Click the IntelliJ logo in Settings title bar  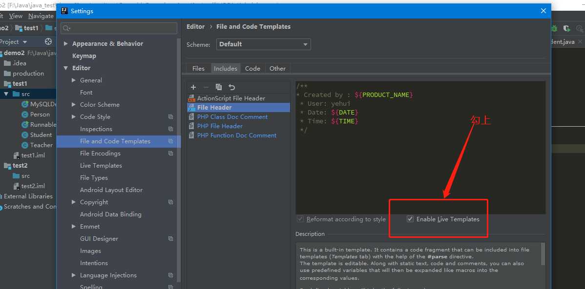[64, 11]
